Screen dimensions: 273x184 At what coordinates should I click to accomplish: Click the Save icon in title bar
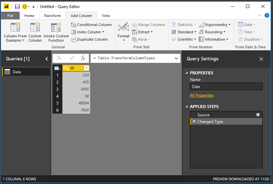pos(17,7)
